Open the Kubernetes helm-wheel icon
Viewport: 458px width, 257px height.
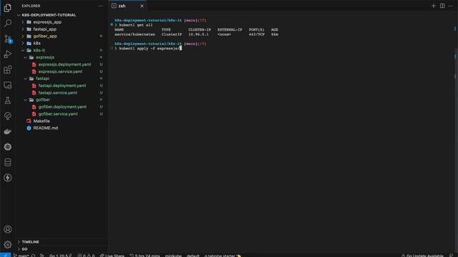(8, 147)
